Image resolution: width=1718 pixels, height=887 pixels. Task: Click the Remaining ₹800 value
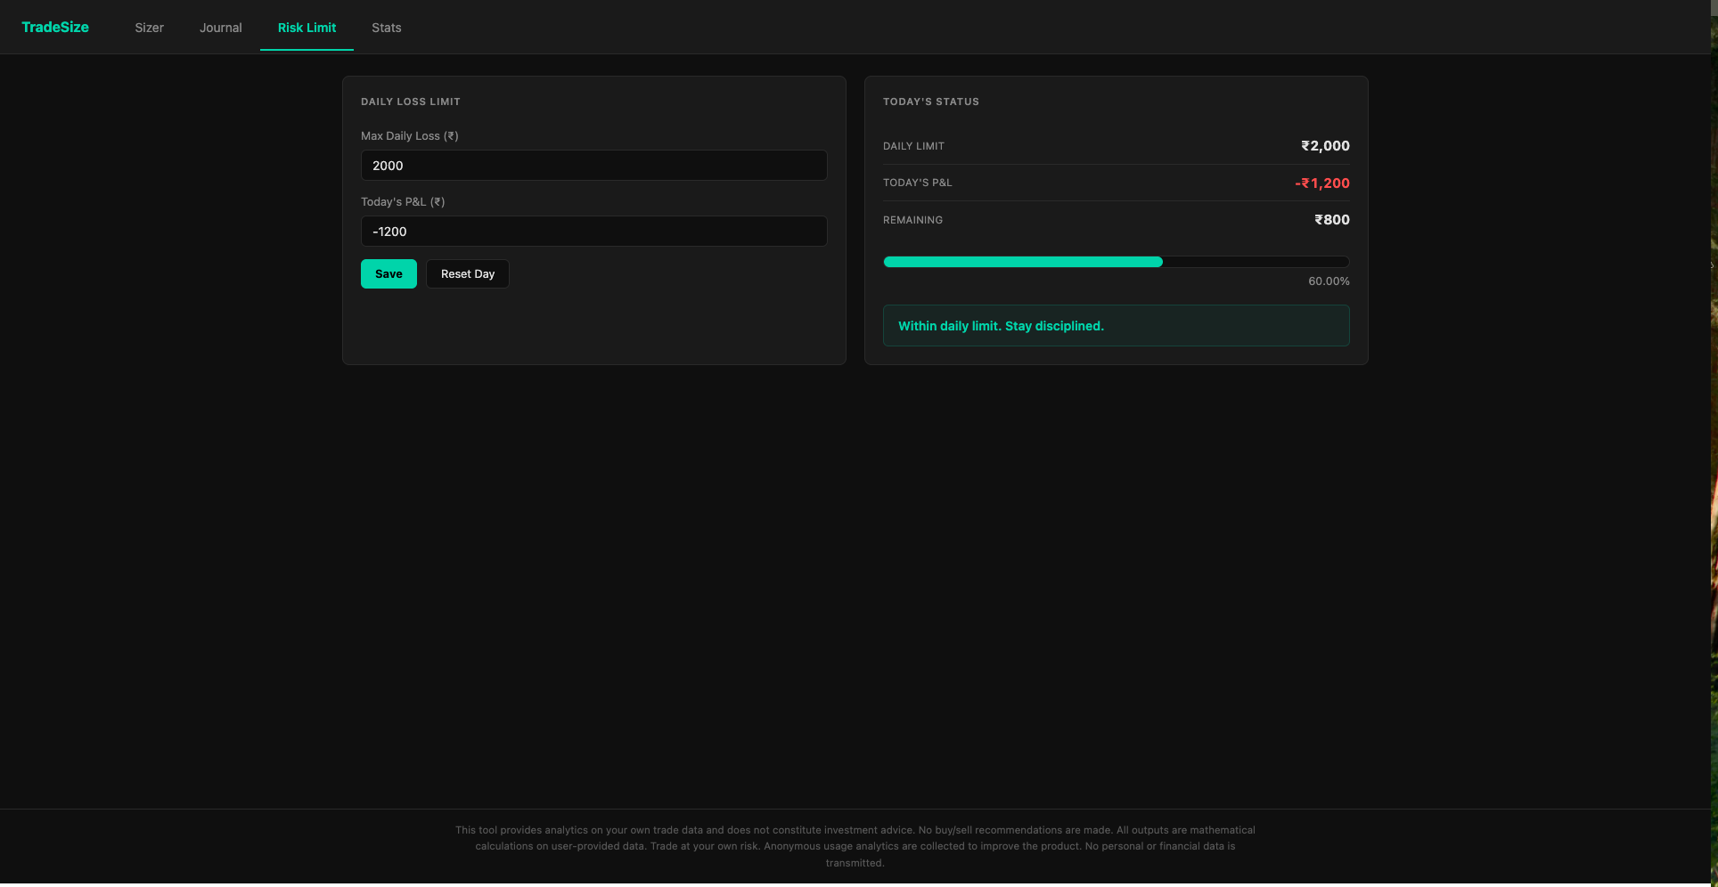pyautogui.click(x=1331, y=219)
